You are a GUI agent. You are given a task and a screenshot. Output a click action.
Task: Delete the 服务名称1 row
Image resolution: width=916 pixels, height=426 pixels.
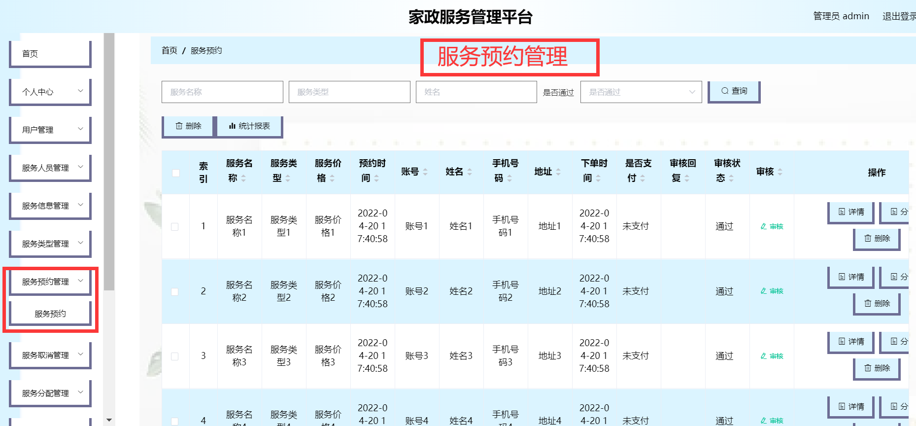(x=877, y=239)
